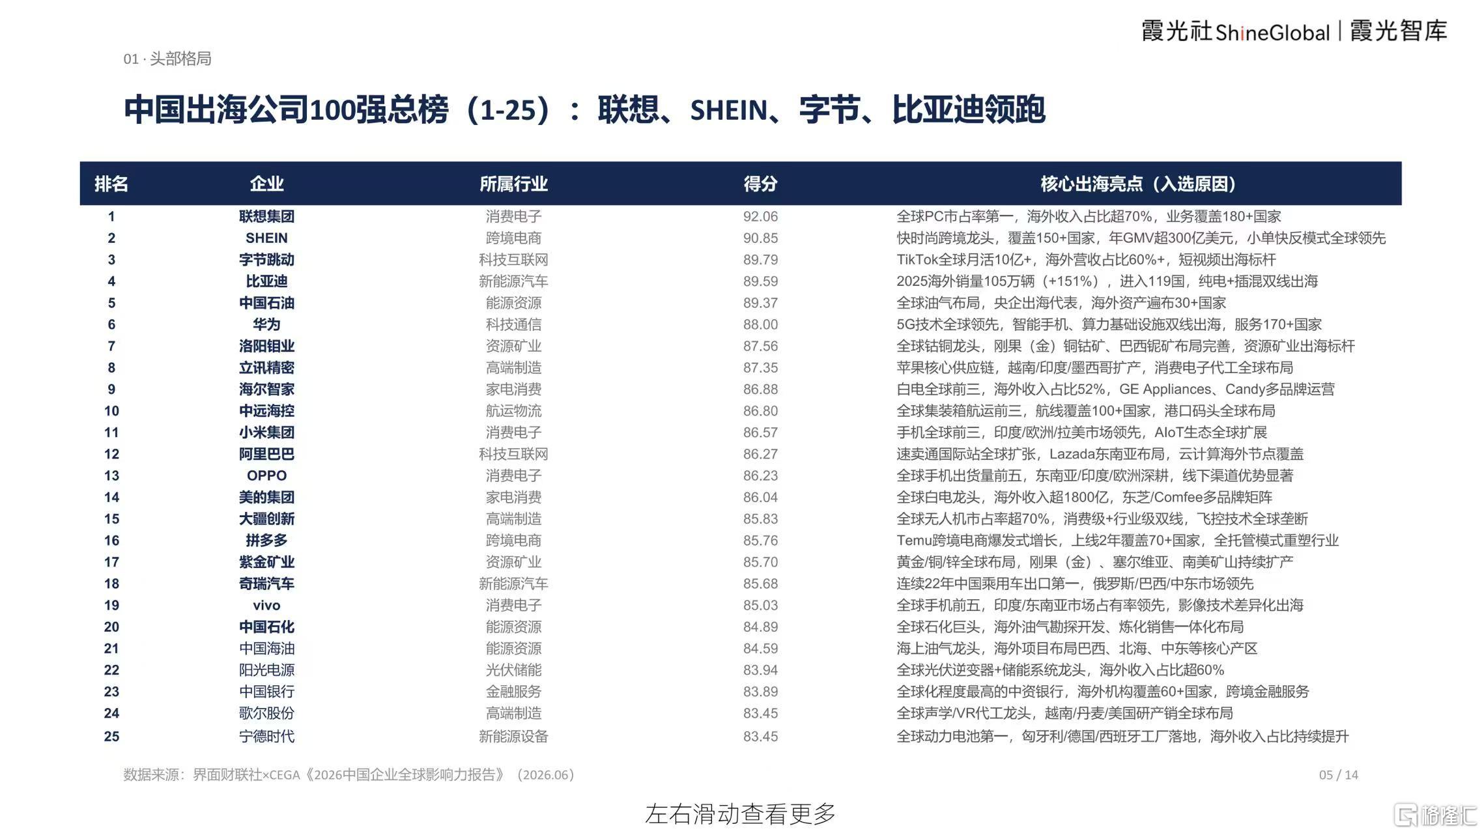Select the 所属行业 column header
Screen dimensions: 1482x833
[513, 184]
